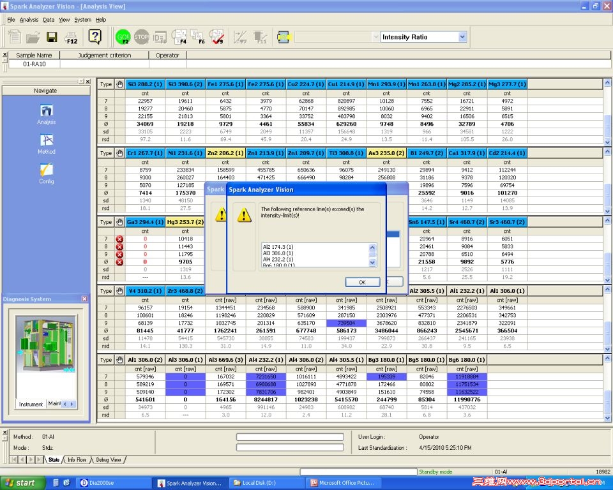Viewport: 613px width, 490px height.
Task: Open Config in the Navigate panel
Action: pos(46,174)
